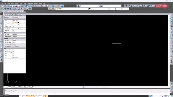
Task: Toggle OSNAP in status bar
Action: pyautogui.click(x=28, y=96)
